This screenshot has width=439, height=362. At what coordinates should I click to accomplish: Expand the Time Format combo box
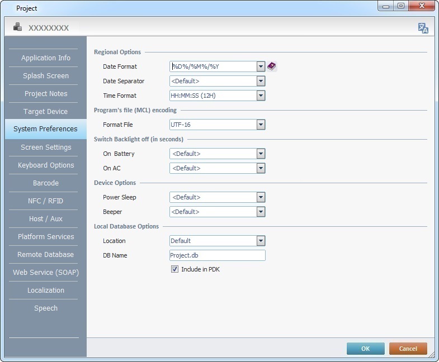tap(261, 96)
